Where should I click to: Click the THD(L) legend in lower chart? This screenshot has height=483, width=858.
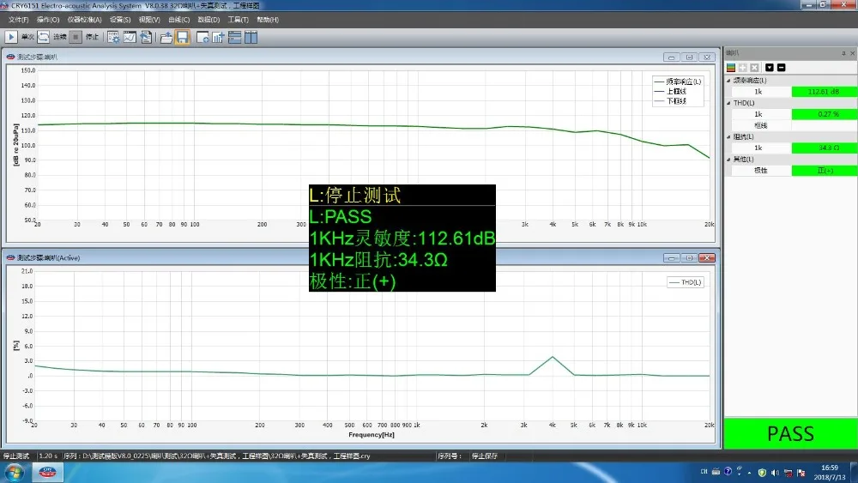pyautogui.click(x=685, y=282)
